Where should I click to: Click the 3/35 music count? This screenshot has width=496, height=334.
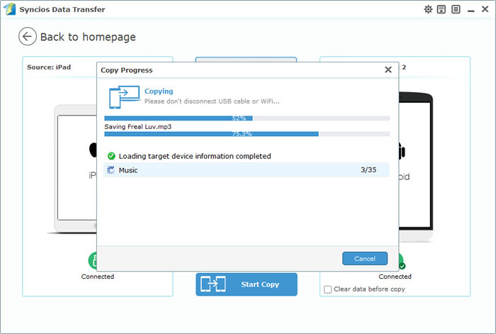click(368, 169)
